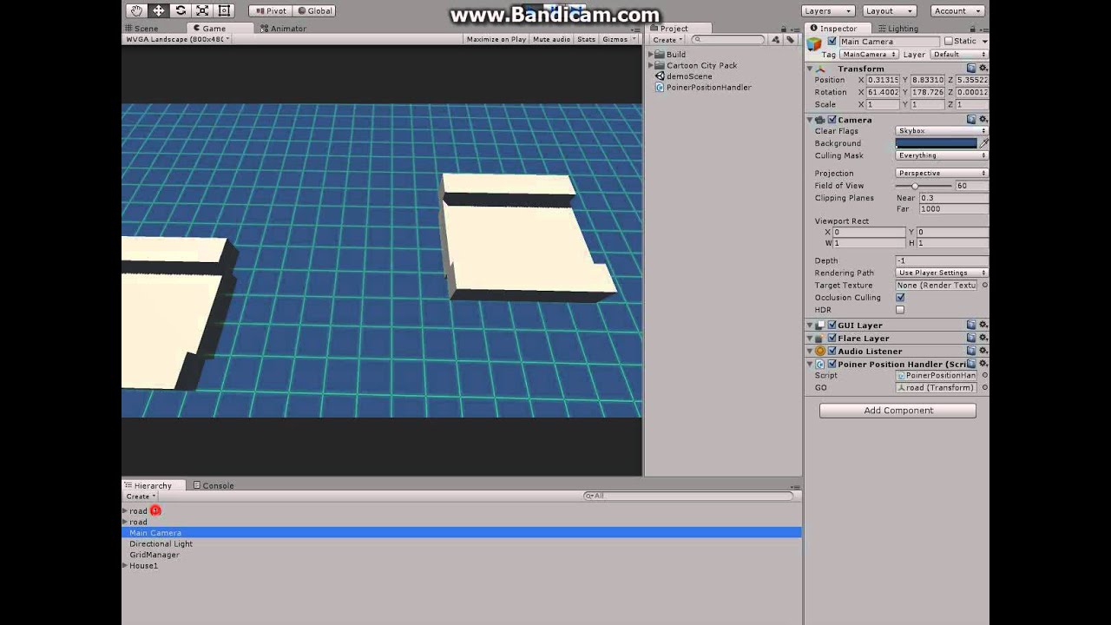Click the Hierarchy search field
This screenshot has width=1111, height=625.
(x=689, y=496)
